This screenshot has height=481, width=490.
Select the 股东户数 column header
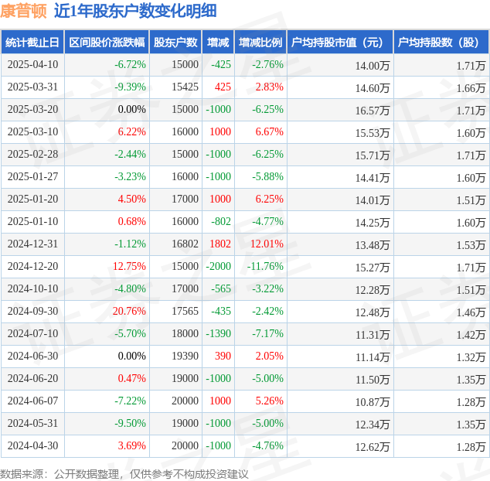175,43
